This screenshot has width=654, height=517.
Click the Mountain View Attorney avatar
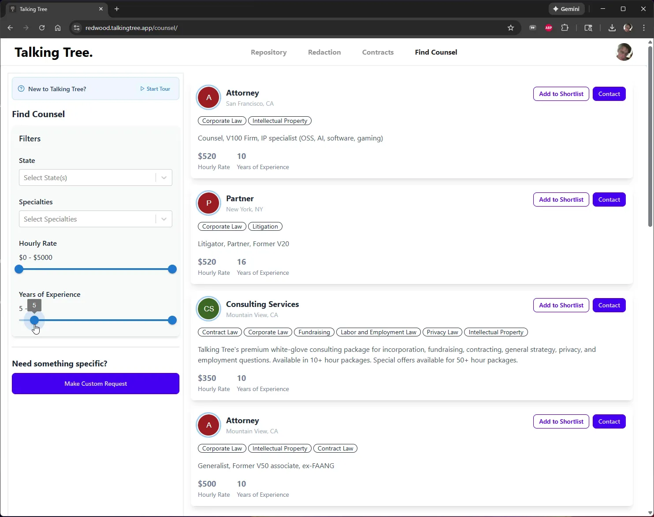tap(208, 425)
